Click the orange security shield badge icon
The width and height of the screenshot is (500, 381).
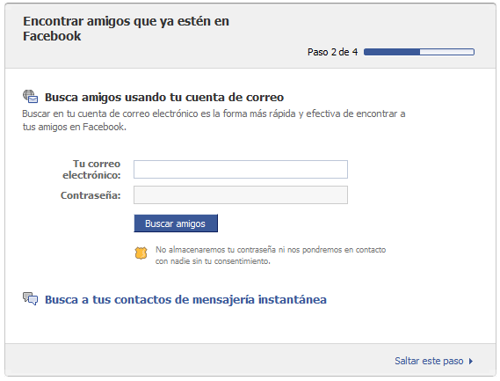tap(141, 253)
